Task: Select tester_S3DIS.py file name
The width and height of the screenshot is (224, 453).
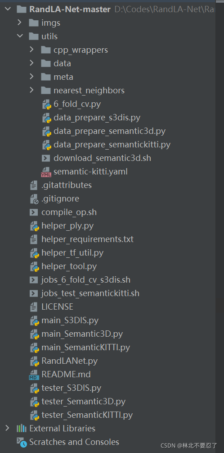Action: pos(71,388)
